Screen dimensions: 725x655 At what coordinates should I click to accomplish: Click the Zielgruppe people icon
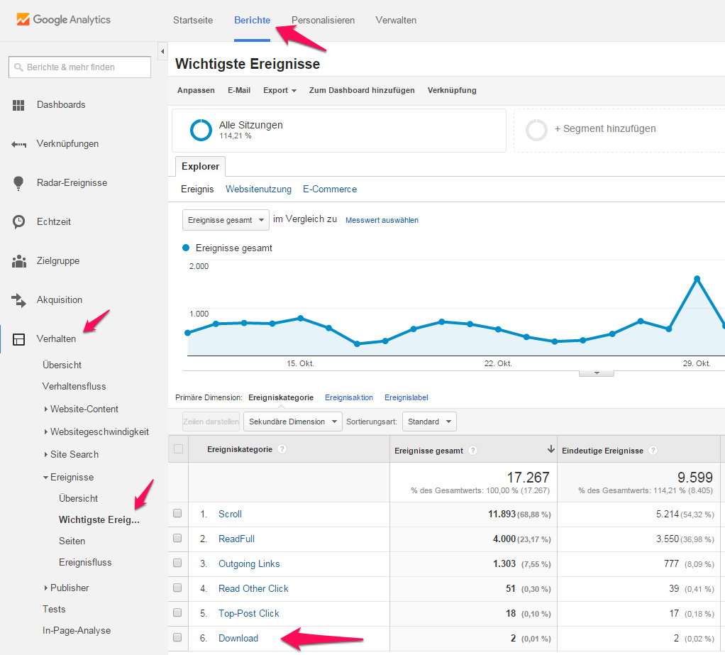pos(18,261)
